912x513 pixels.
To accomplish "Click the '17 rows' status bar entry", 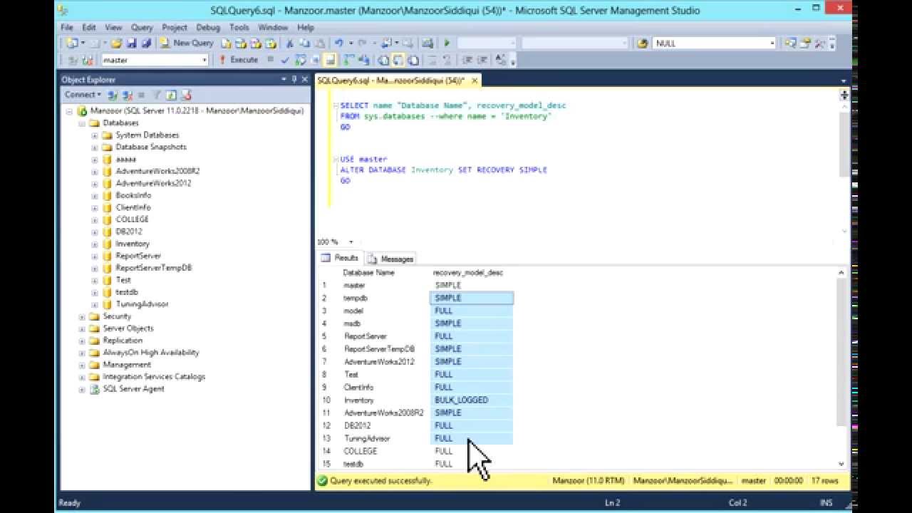I will coord(826,481).
